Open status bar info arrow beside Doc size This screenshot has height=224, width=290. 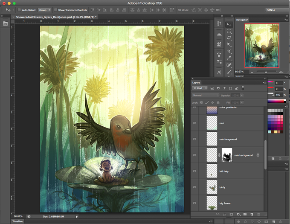pyautogui.click(x=77, y=216)
